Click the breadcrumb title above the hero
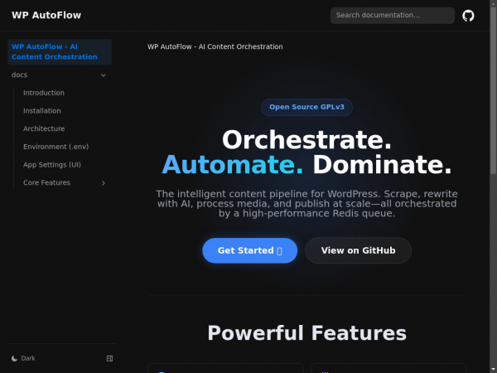497x373 pixels. 215,46
